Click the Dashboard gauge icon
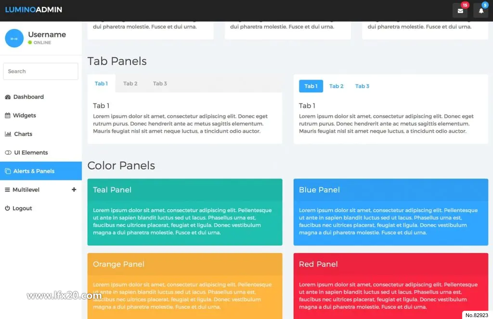The image size is (493, 319). (8, 97)
